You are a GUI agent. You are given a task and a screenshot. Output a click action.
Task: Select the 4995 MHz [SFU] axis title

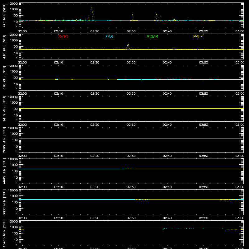click(4, 171)
